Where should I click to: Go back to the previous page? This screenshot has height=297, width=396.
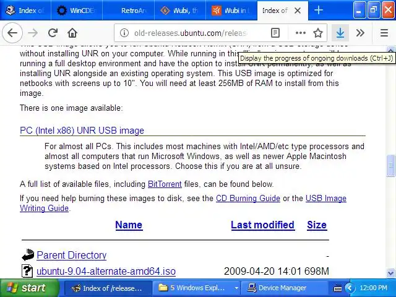[x=12, y=33]
